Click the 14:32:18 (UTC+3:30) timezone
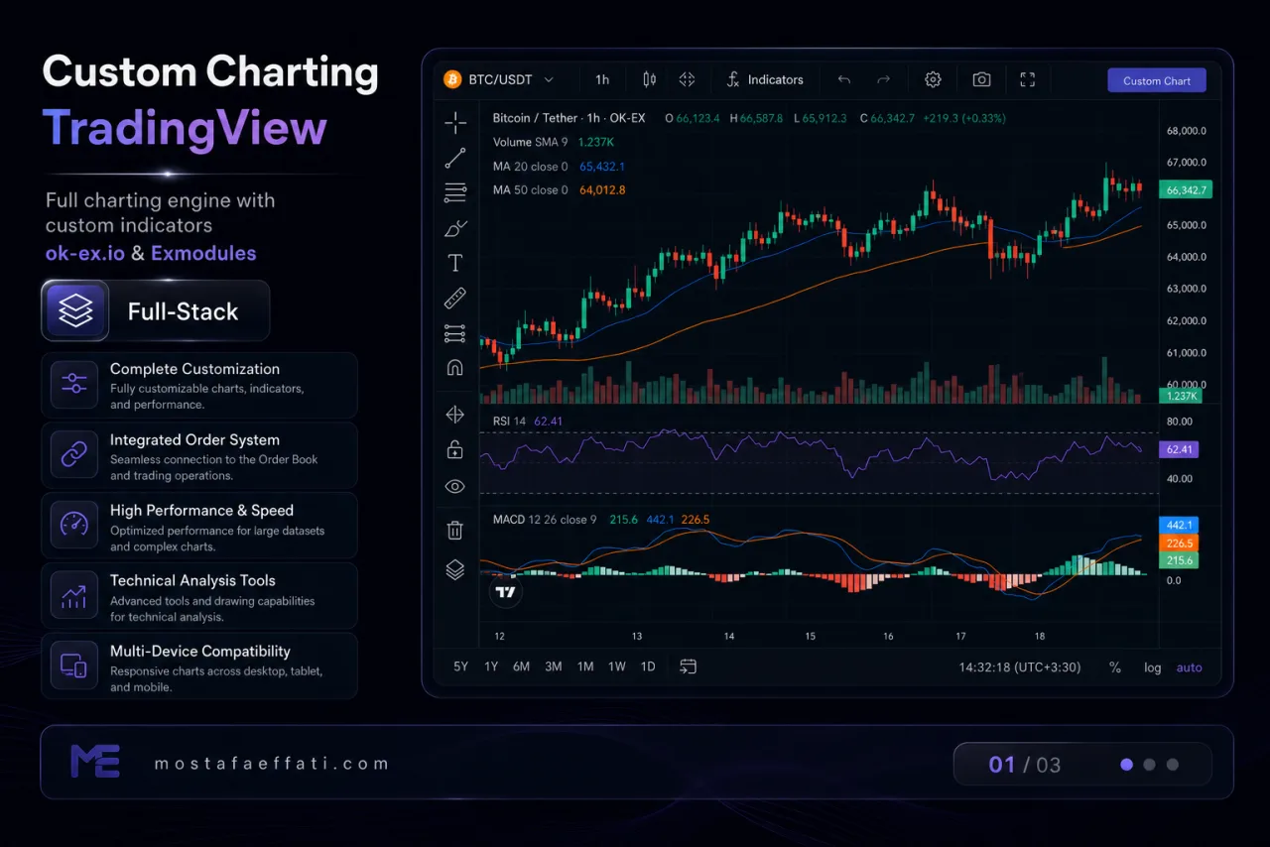Image resolution: width=1270 pixels, height=847 pixels. (1020, 667)
